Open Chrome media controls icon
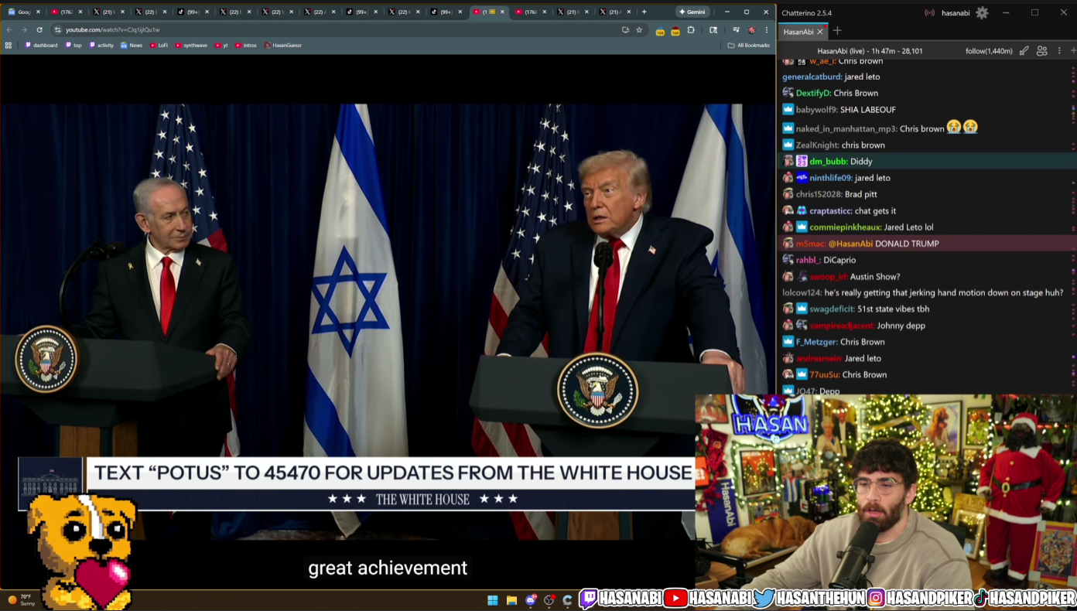Screen dimensions: 1077x611 coord(736,29)
